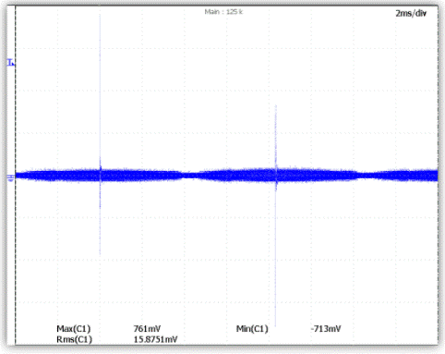Click where the second spike crosses the baseline trace

pyautogui.click(x=276, y=176)
